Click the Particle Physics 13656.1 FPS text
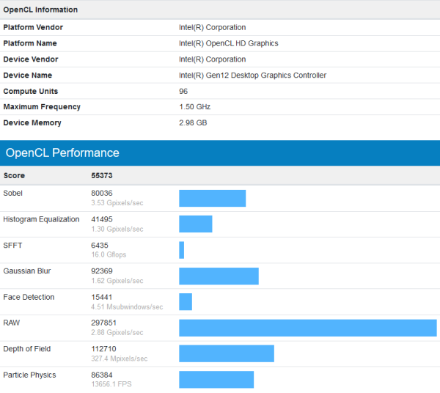This screenshot has height=393, width=440. tap(111, 384)
